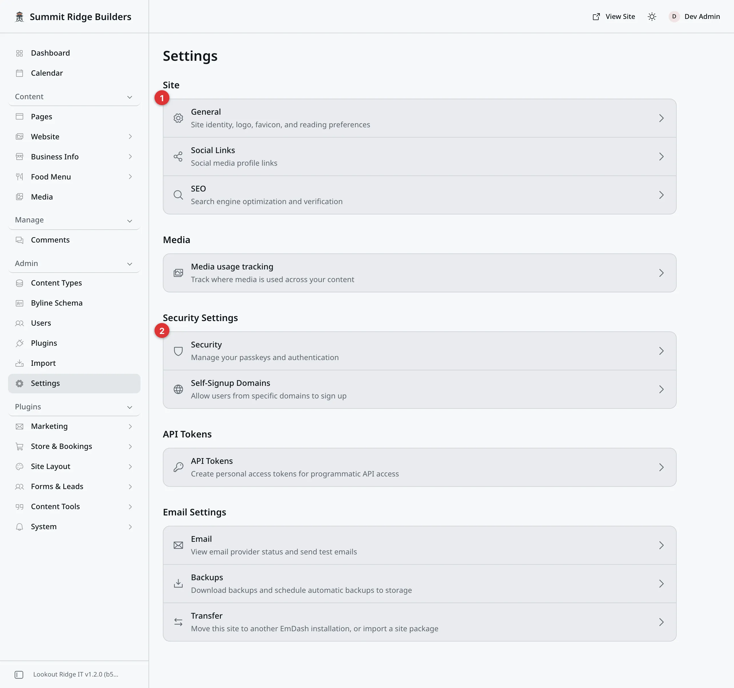Screen dimensions: 734x688
Task: Click the API Tokens key icon
Action: click(178, 467)
